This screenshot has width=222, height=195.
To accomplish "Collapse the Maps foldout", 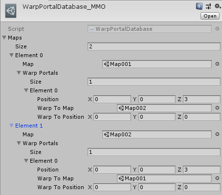I will pyautogui.click(x=4, y=38).
